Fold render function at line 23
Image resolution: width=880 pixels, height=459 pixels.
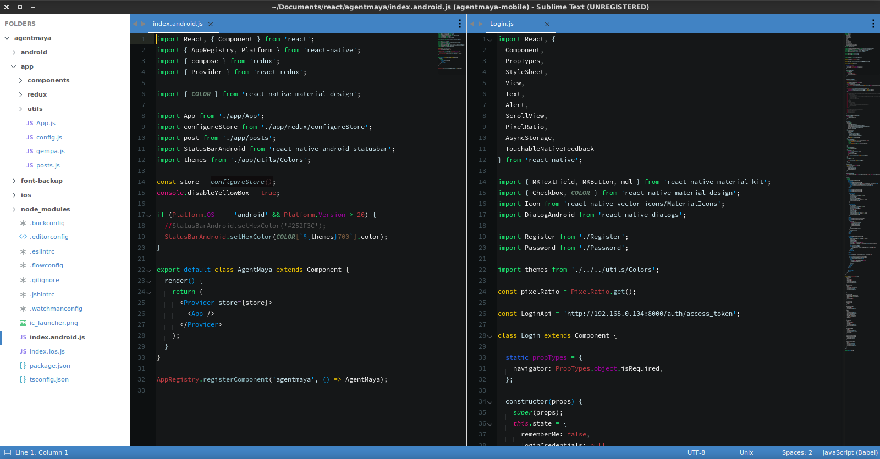click(149, 281)
